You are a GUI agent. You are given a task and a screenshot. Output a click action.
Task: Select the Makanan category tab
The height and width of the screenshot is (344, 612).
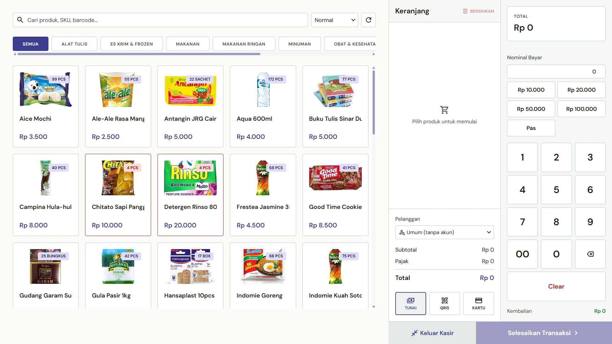pyautogui.click(x=188, y=44)
